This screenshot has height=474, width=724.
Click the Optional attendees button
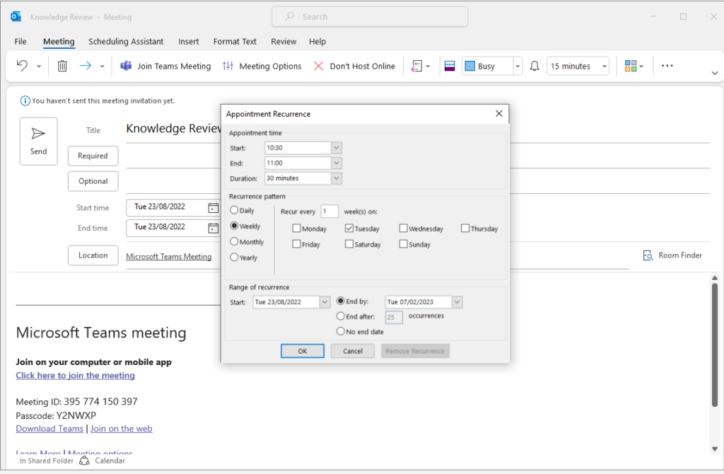(93, 181)
